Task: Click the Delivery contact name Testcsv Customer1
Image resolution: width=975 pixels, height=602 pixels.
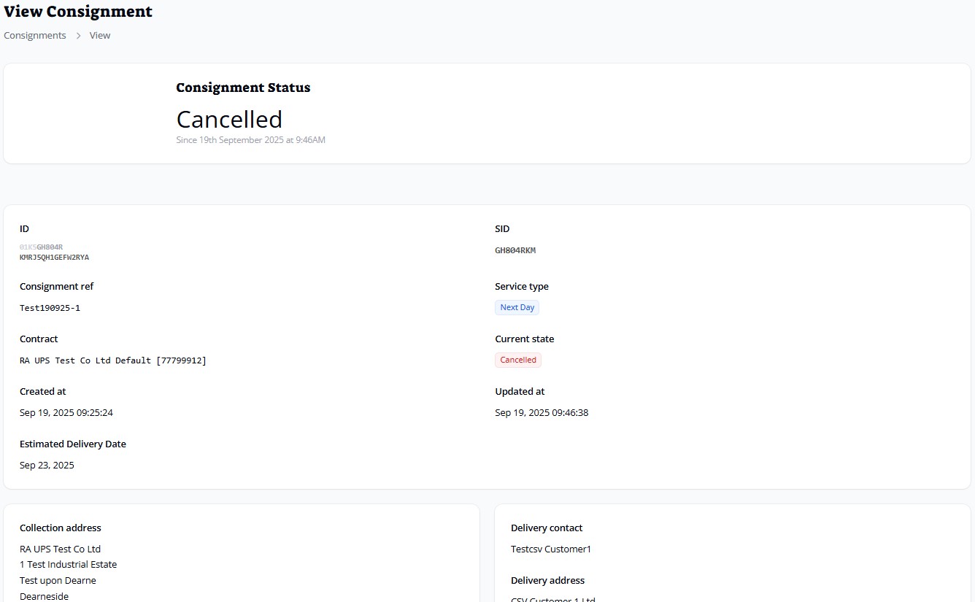Action: pyautogui.click(x=550, y=549)
